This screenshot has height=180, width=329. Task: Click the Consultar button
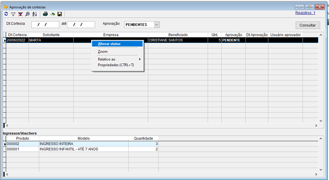tap(308, 25)
